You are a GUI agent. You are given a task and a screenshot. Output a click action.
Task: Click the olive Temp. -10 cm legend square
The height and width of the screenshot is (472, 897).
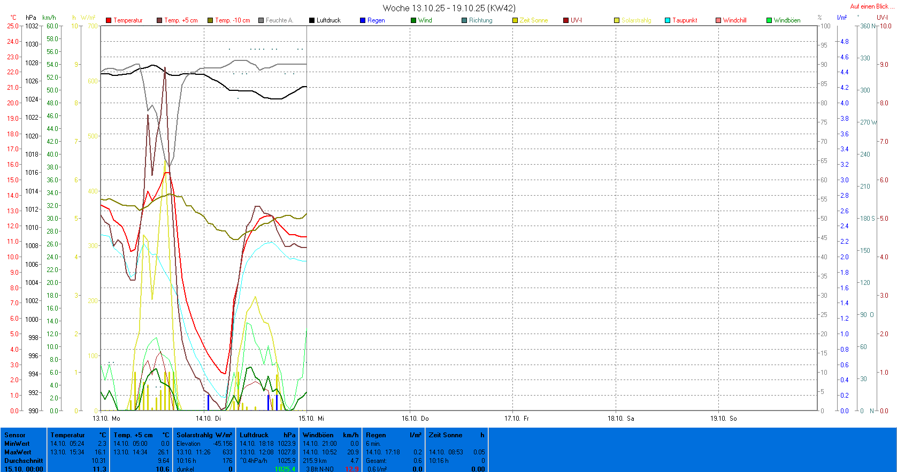pyautogui.click(x=210, y=20)
